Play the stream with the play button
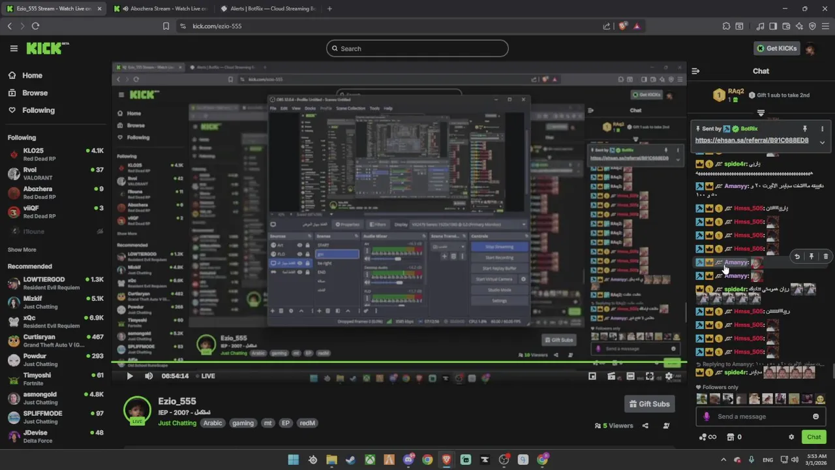The height and width of the screenshot is (470, 835). point(129,376)
